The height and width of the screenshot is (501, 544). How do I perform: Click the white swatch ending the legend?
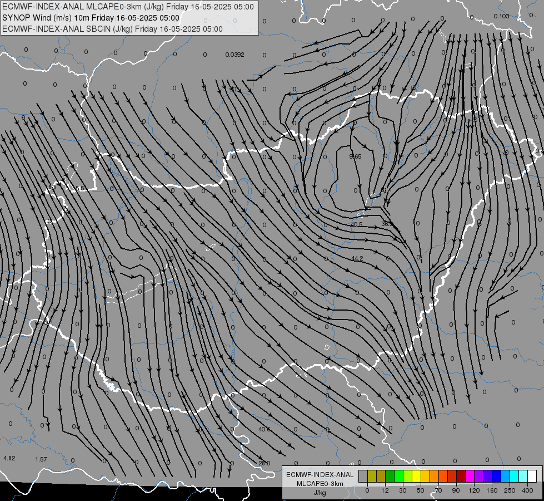[532, 476]
